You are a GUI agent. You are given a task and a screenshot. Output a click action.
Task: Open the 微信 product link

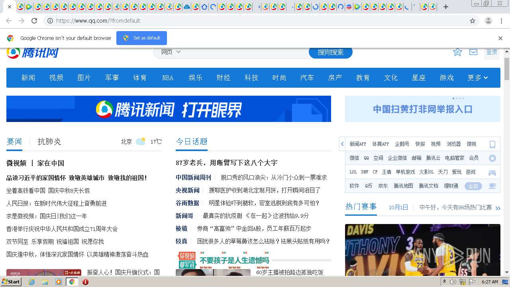pos(354,158)
